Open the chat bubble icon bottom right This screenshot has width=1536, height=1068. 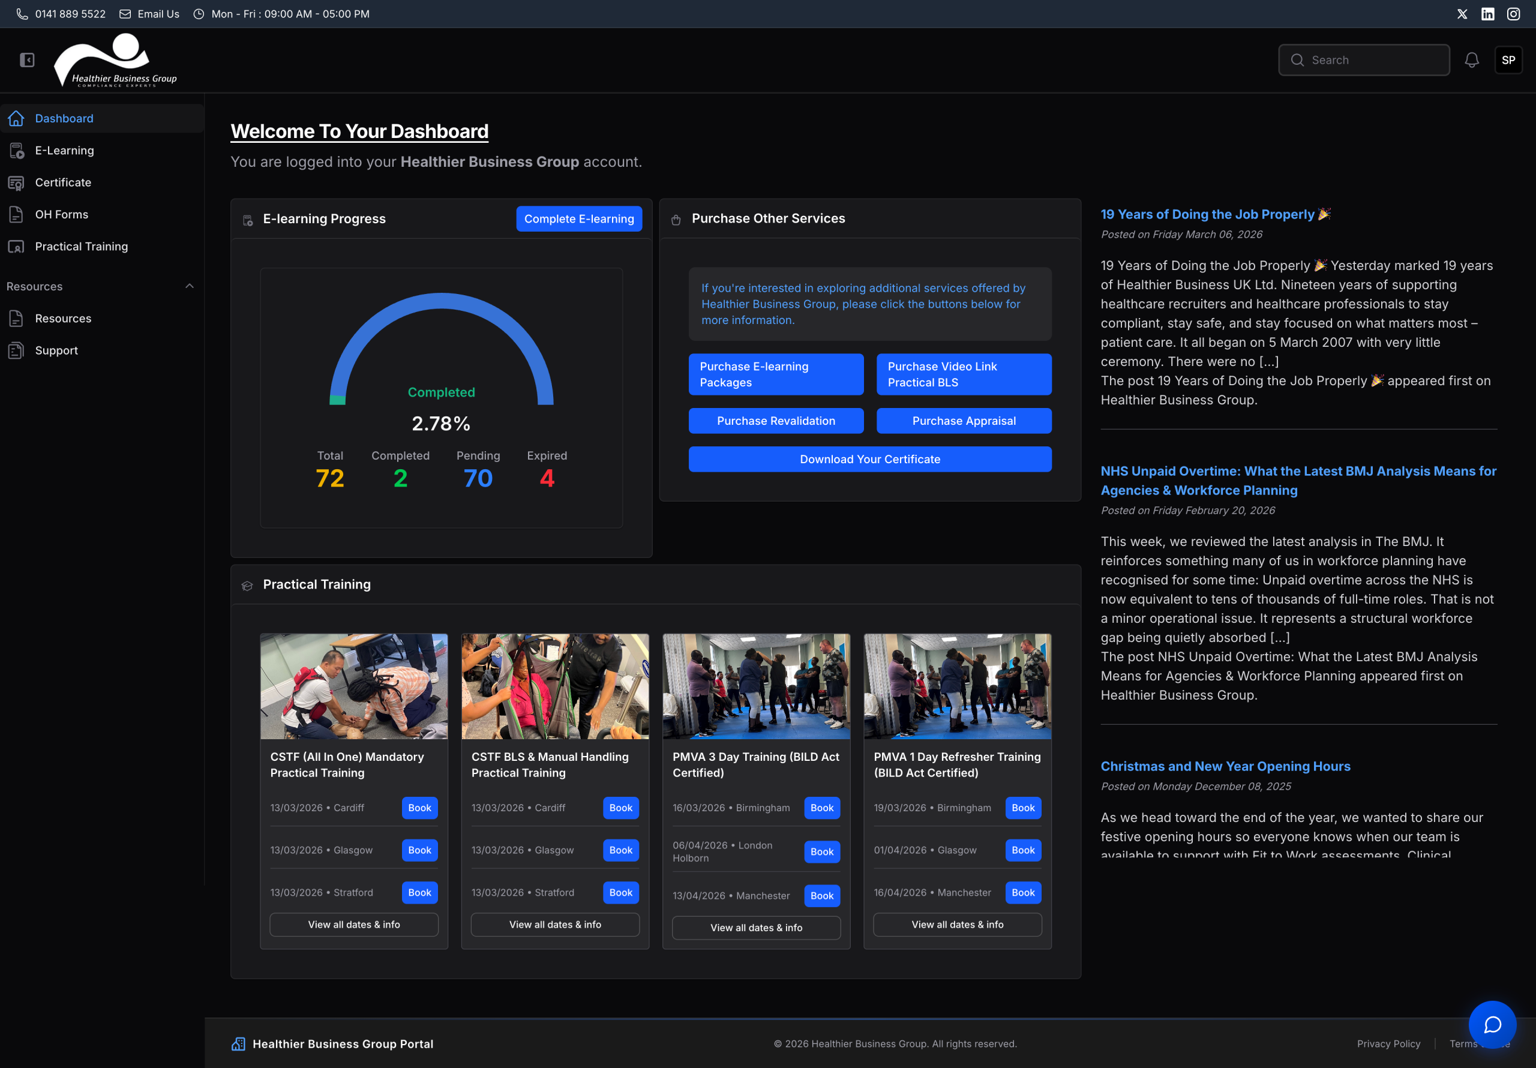1493,1025
